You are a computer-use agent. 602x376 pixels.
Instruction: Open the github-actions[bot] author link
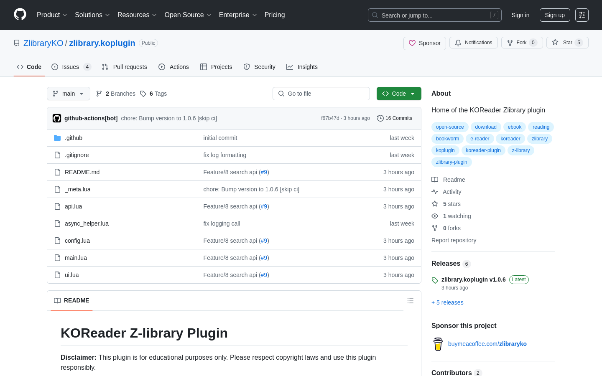[91, 118]
